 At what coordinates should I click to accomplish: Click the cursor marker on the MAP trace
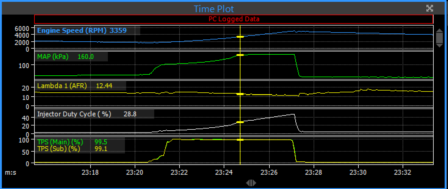(240, 55)
